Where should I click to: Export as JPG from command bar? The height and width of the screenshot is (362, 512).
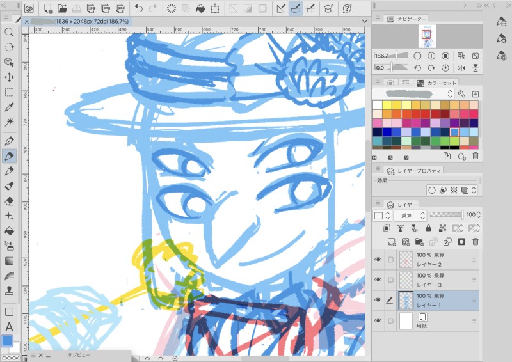coord(91,8)
